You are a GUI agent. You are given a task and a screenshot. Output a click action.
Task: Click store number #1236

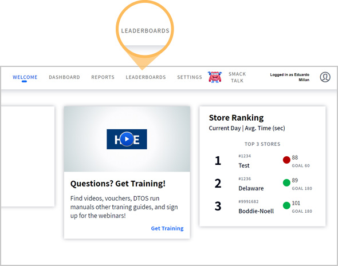tap(245, 179)
